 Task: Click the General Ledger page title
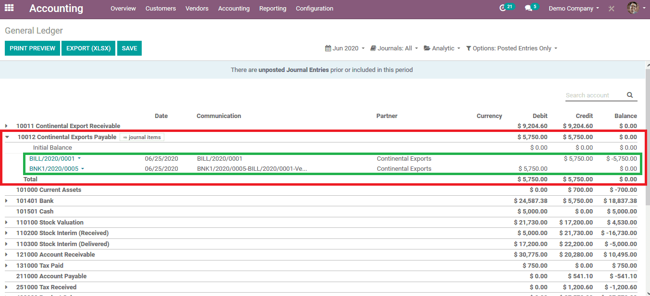pos(34,31)
